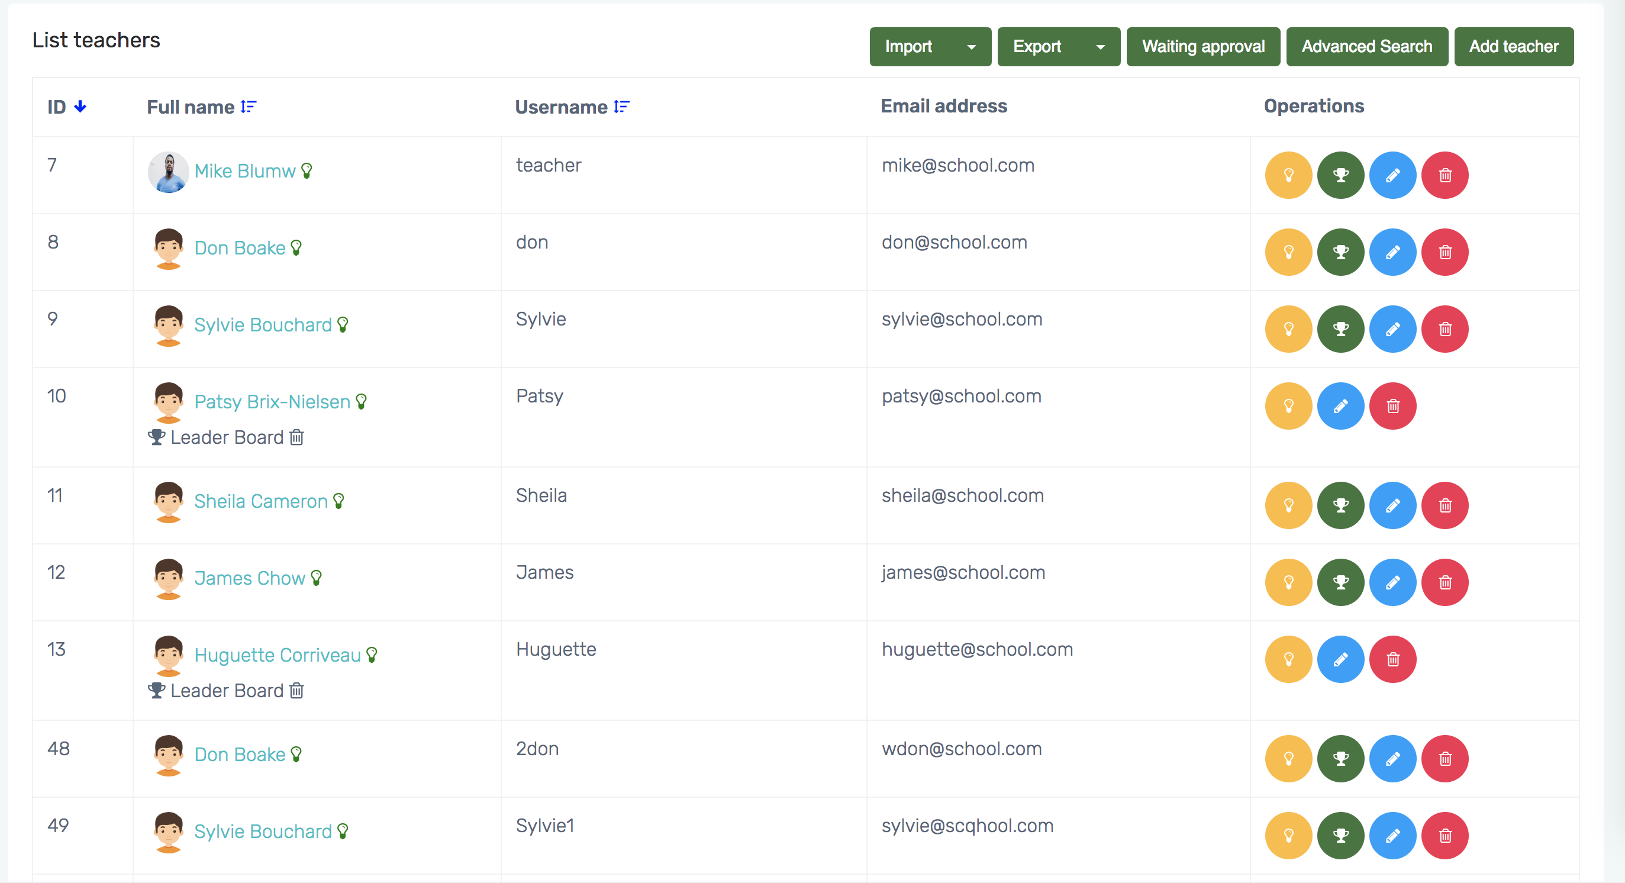Click Mike Blumw's profile photo
The height and width of the screenshot is (883, 1625).
[x=168, y=172]
